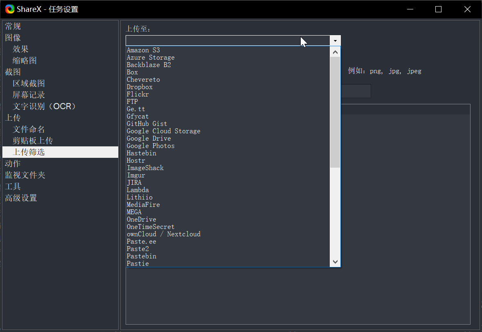The image size is (482, 332).
Task: Select Imgur in dropdown list
Action: [228, 175]
